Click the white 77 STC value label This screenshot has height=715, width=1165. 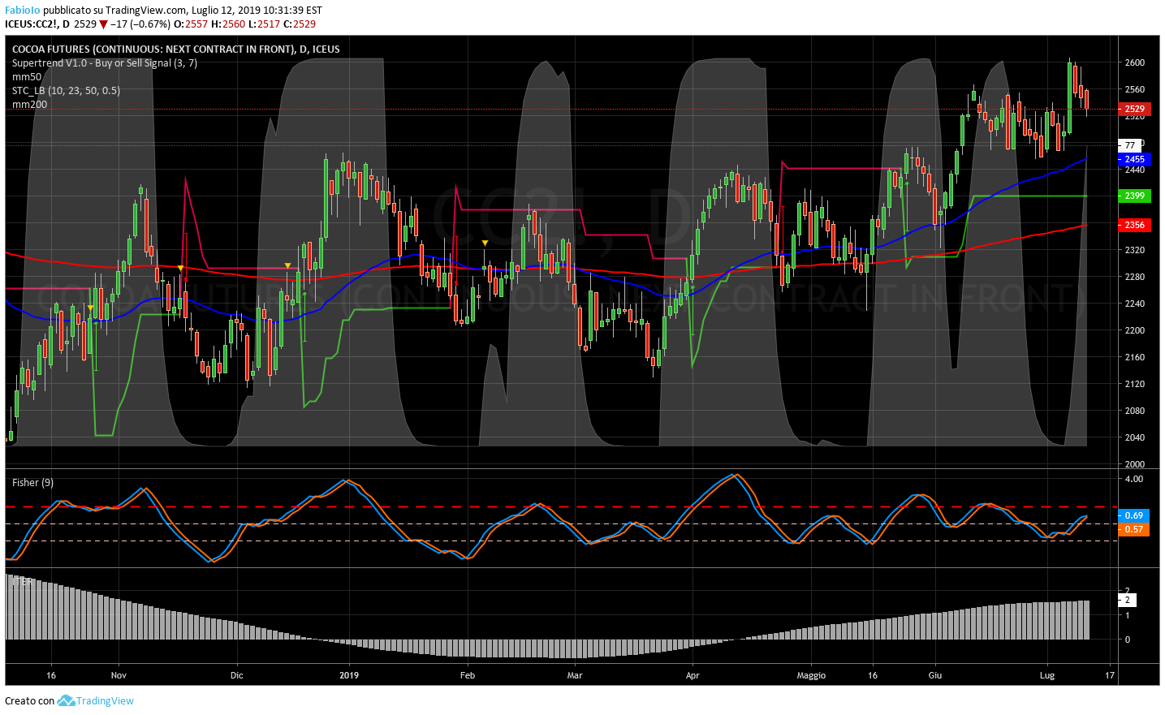[x=1130, y=145]
